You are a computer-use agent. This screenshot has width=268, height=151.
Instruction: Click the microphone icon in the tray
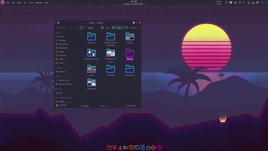258,3
